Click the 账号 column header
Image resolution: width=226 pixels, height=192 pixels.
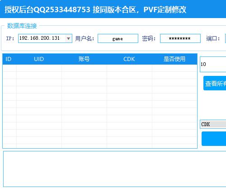click(x=84, y=59)
